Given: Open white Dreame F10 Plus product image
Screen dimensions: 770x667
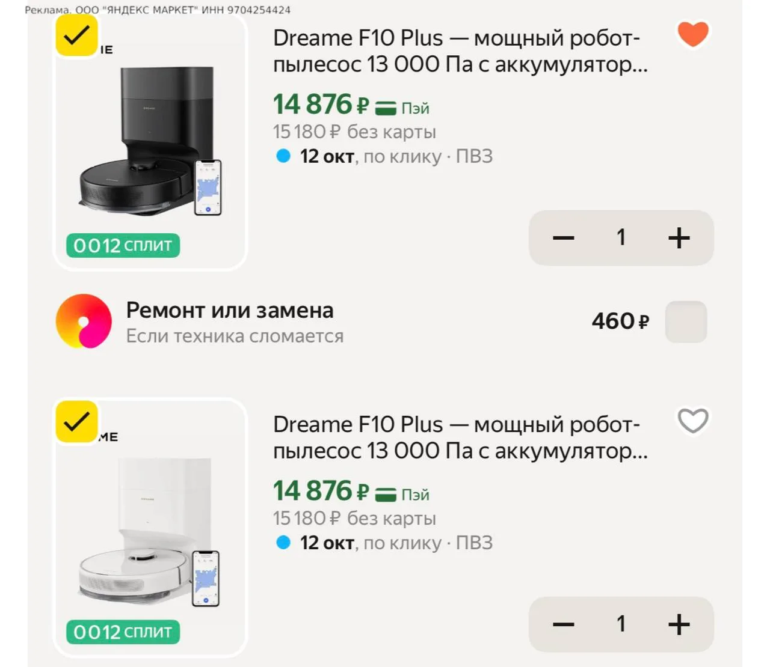Looking at the screenshot, I should click(150, 529).
